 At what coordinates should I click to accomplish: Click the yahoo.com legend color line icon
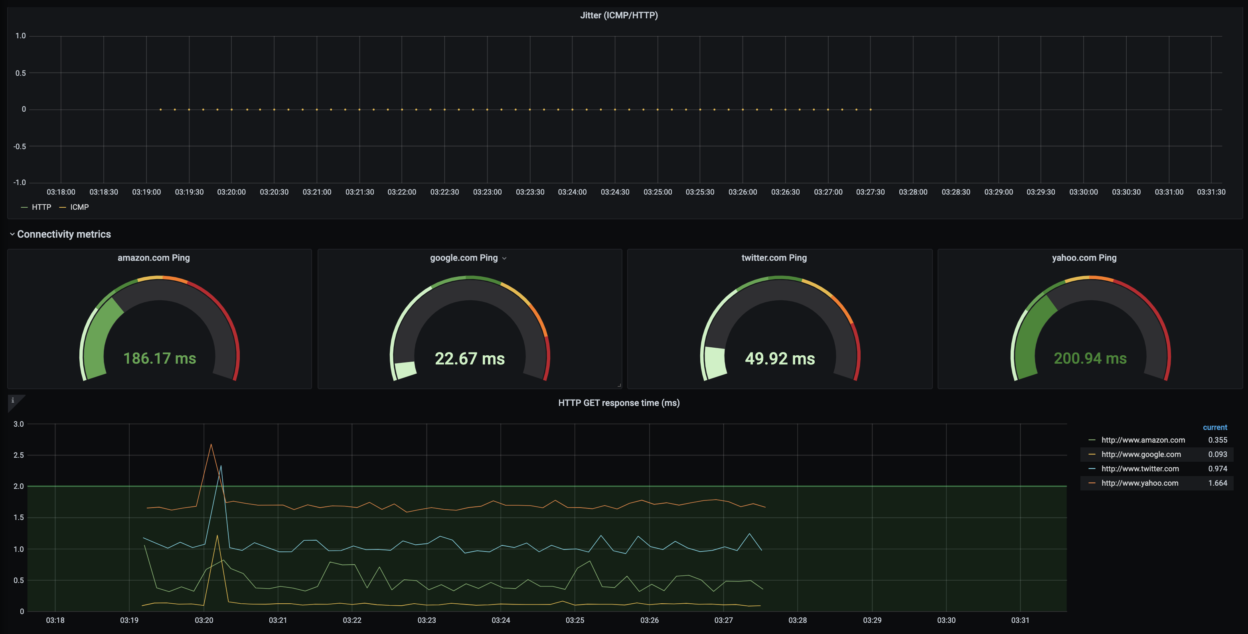(1092, 483)
